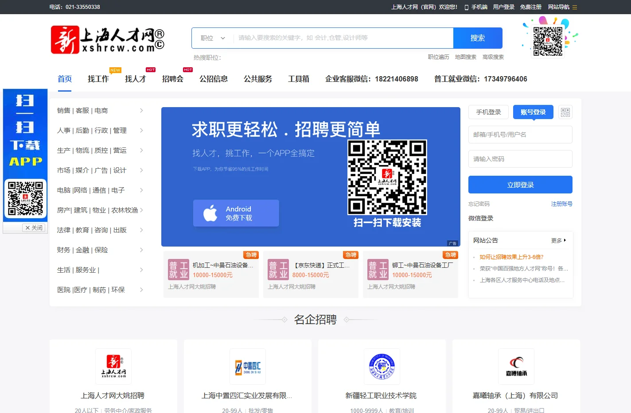Open 上海中置四汇实业发展有限 company name
This screenshot has height=413, width=631.
click(x=247, y=396)
